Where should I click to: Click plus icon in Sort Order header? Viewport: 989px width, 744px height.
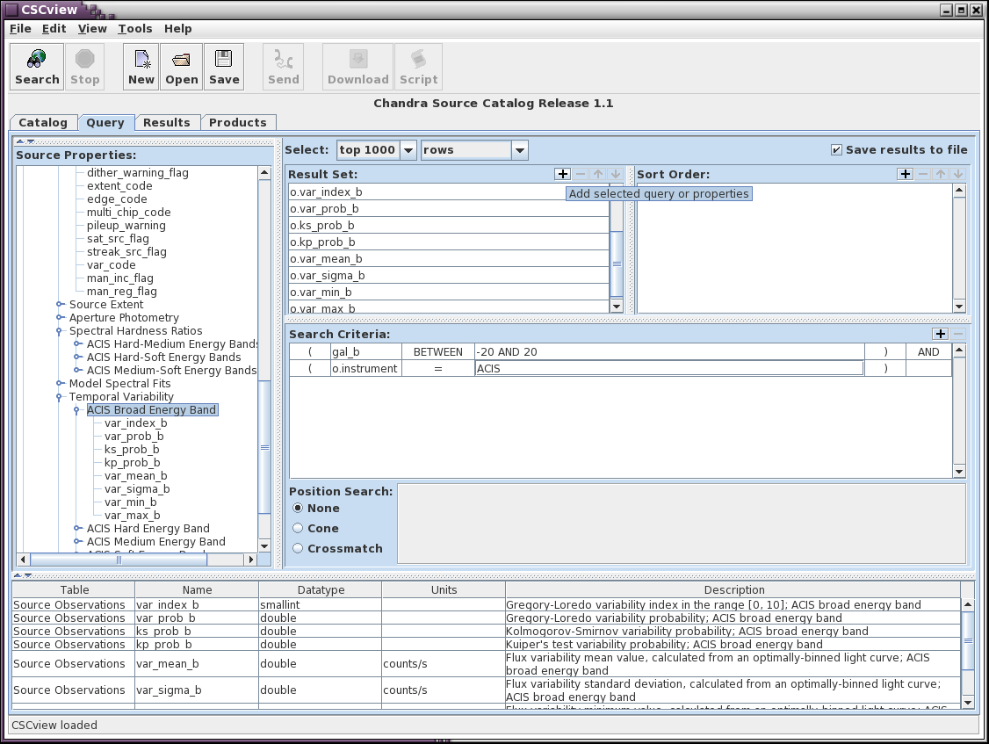905,175
